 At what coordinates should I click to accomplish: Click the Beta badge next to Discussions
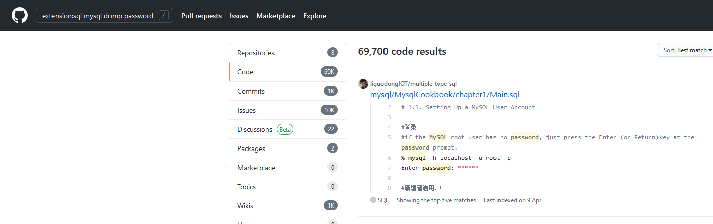285,129
